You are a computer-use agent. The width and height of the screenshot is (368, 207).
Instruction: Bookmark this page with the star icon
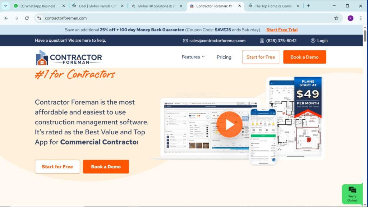pos(336,18)
